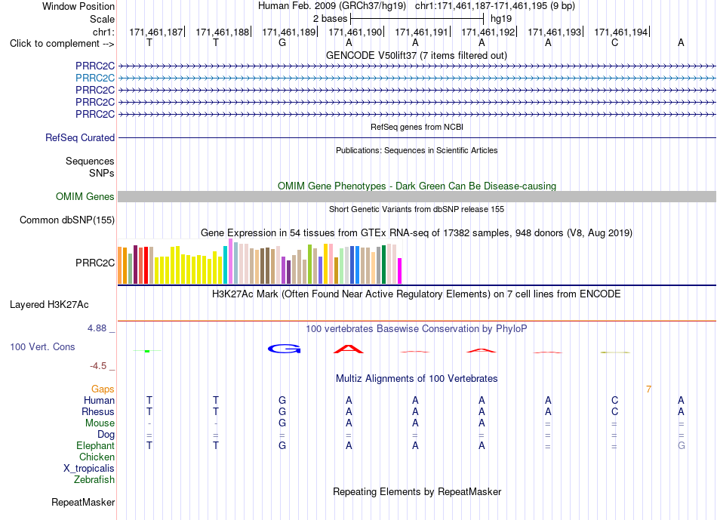Click 'Repeating Elements by RepeatMasker' title
Image resolution: width=717 pixels, height=520 pixels.
(417, 491)
